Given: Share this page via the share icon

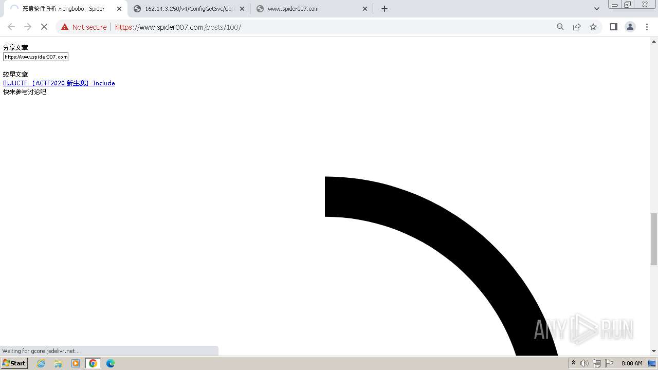Looking at the screenshot, I should (x=577, y=27).
